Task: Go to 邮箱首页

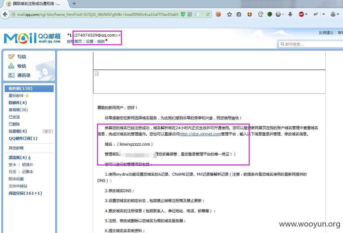Action: coord(74,41)
